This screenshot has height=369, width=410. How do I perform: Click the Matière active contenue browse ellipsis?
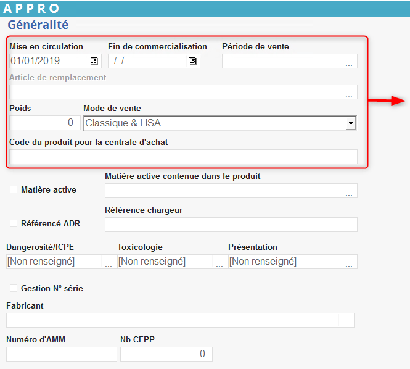(349, 192)
